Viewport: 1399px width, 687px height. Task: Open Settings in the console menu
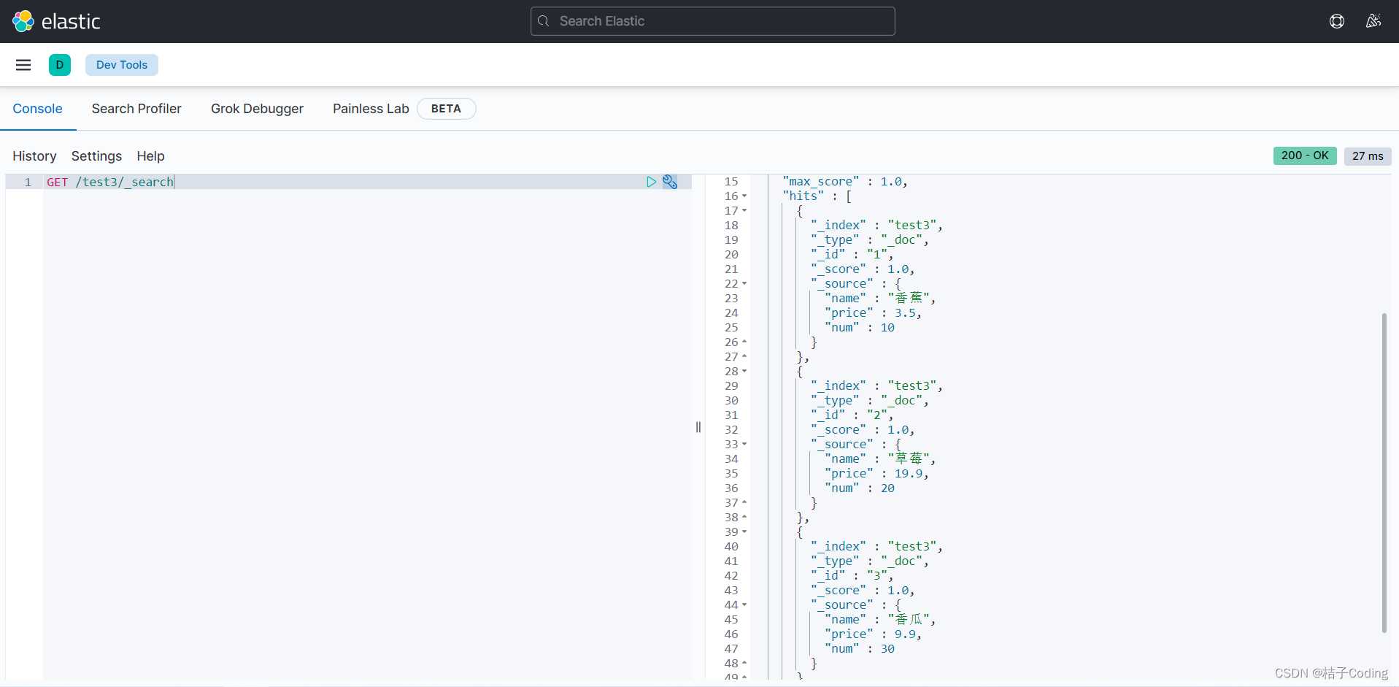pos(96,156)
